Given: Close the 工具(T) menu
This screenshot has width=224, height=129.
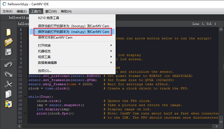Looking at the screenshot, I should (x=36, y=11).
